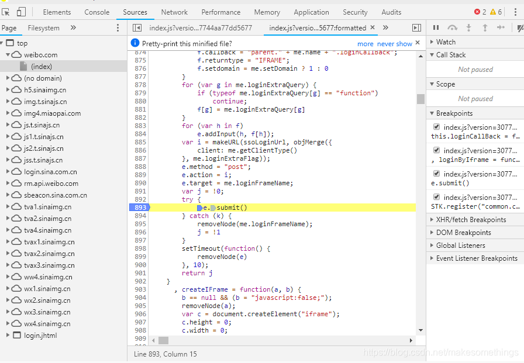
Task: Open the Security tab
Action: (x=355, y=12)
